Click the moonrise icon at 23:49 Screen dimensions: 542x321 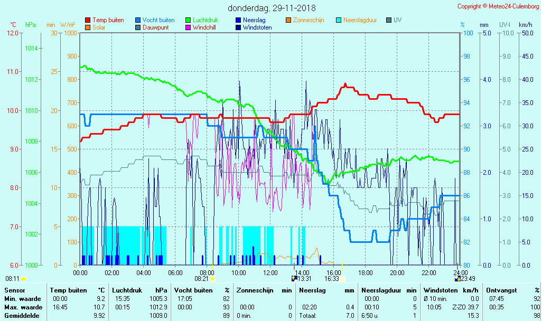pos(457,279)
